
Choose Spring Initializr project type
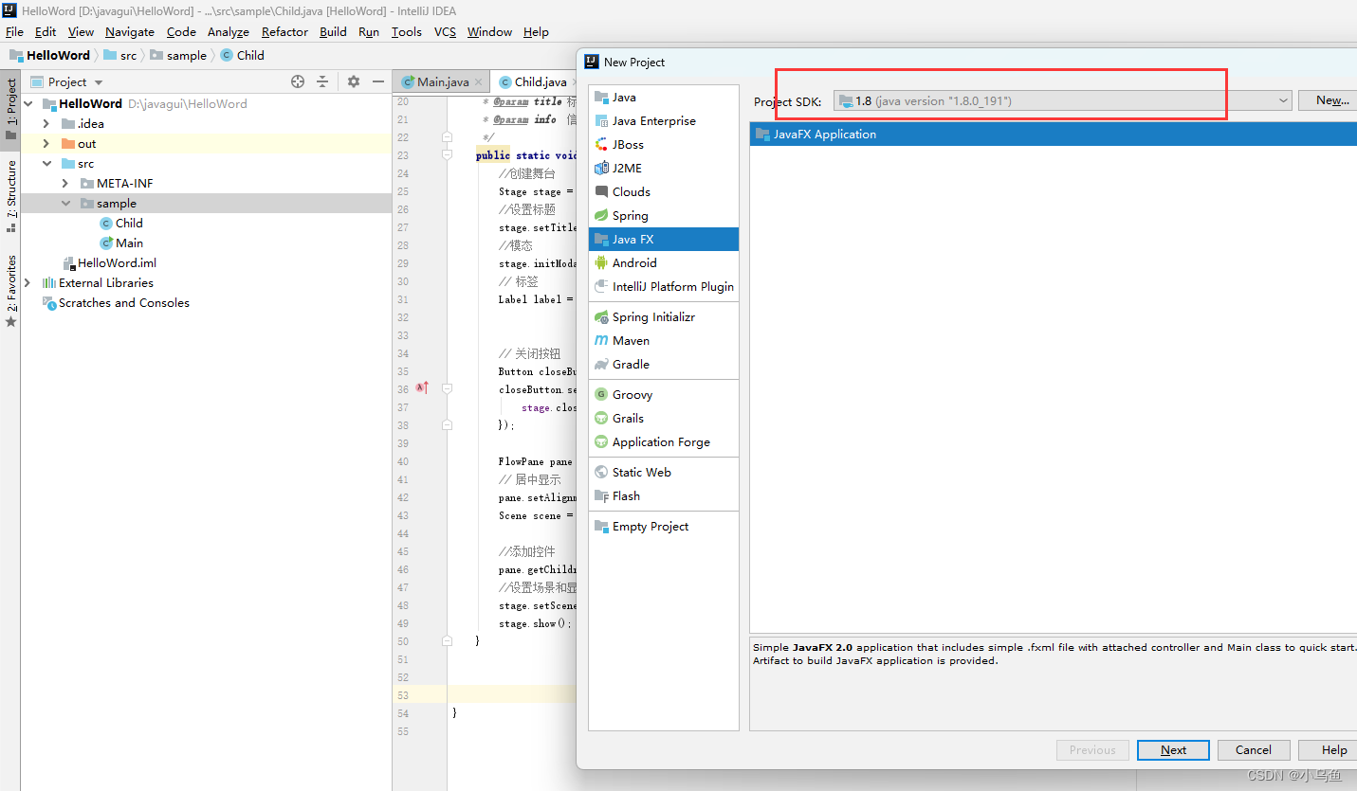tap(663, 316)
